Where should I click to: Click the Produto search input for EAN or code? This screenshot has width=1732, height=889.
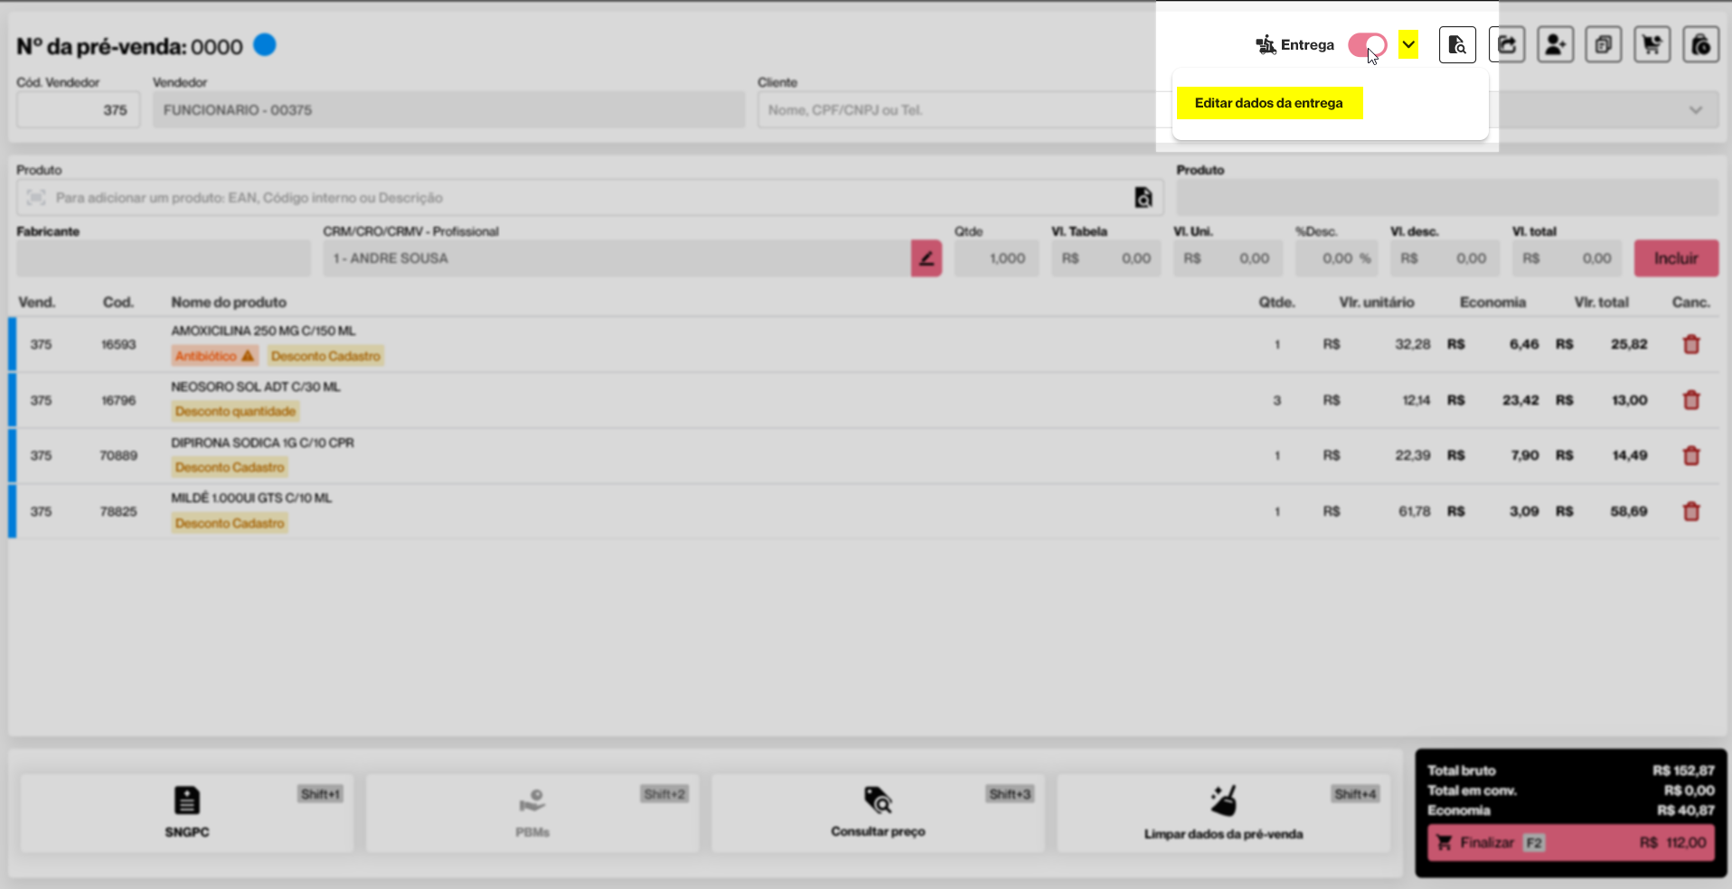click(589, 198)
